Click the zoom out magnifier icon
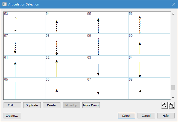The width and height of the screenshot is (178, 122). [x=164, y=105]
